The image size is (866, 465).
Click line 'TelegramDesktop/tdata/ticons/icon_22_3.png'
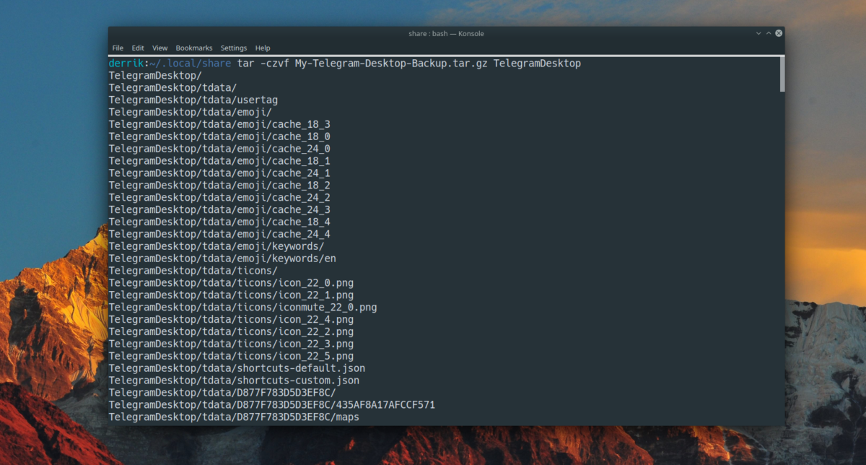(x=231, y=344)
